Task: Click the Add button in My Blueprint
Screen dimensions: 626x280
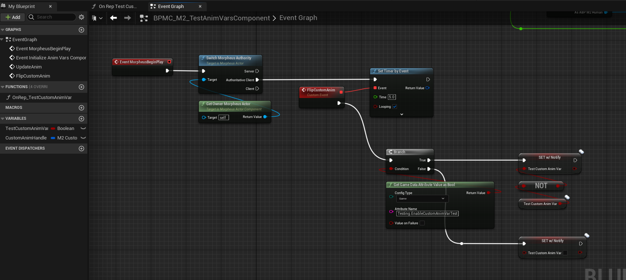Action: click(13, 17)
